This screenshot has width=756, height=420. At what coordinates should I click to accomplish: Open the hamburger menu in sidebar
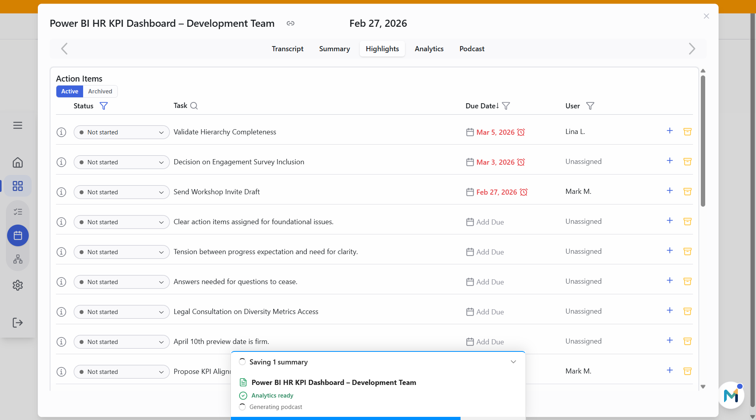pos(18,125)
